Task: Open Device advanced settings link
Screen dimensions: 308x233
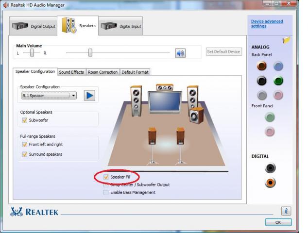Action: coord(267,24)
